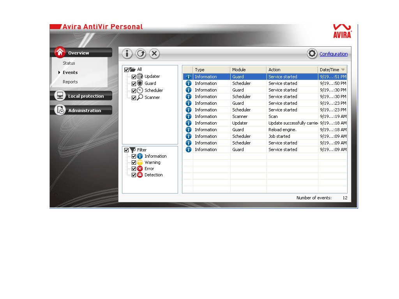Click the 'Number of events:' label
The height and width of the screenshot is (299, 399).
[x=314, y=198]
